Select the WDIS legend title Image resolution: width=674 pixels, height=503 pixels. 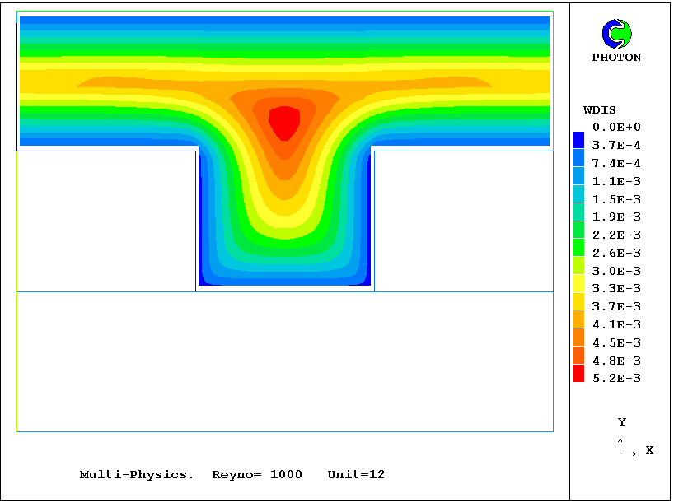(x=599, y=110)
